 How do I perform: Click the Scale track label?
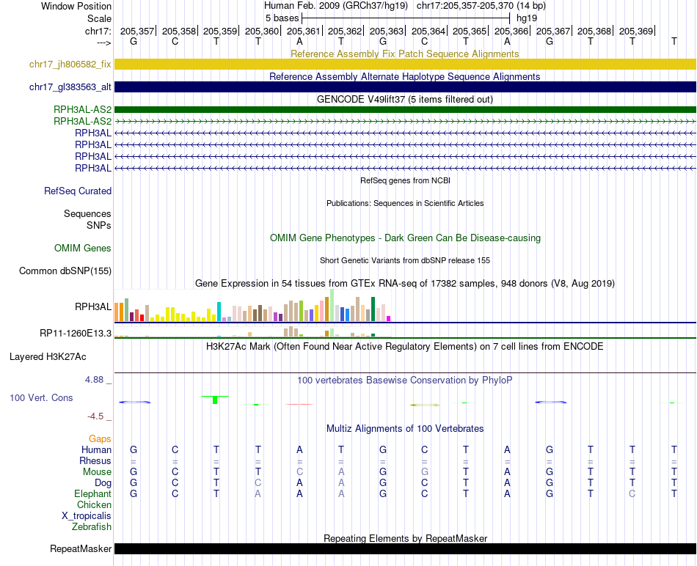click(99, 18)
